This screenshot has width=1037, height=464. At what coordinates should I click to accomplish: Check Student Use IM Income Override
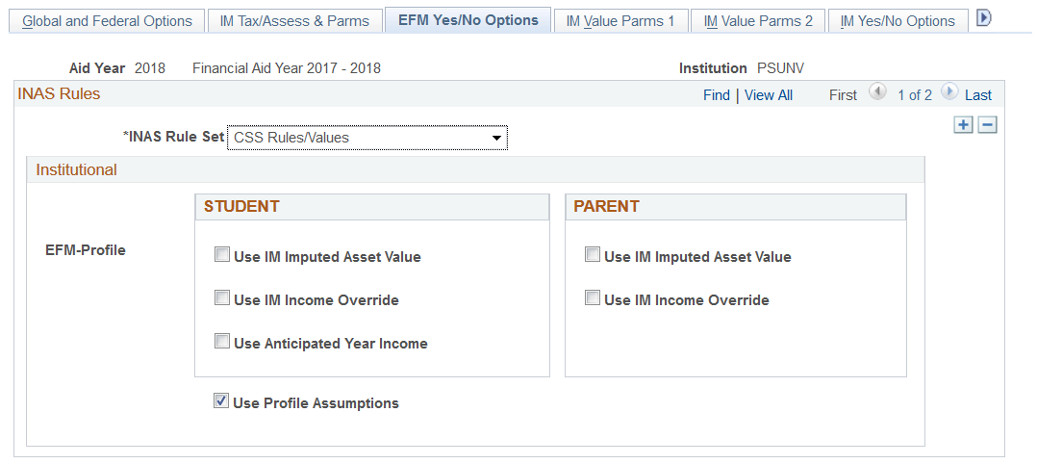(222, 299)
